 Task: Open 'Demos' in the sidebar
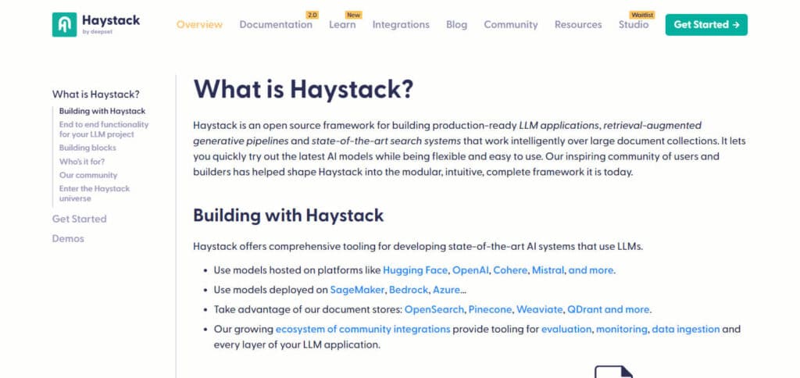pyautogui.click(x=68, y=239)
